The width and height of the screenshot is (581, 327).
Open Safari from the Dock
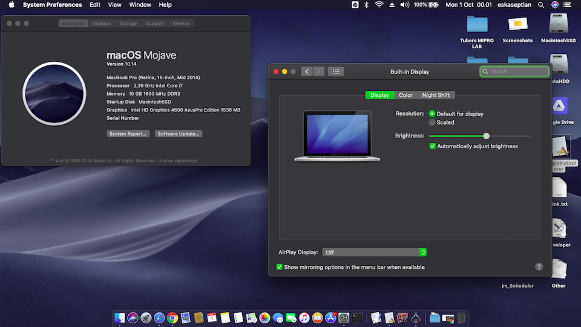[x=159, y=318]
